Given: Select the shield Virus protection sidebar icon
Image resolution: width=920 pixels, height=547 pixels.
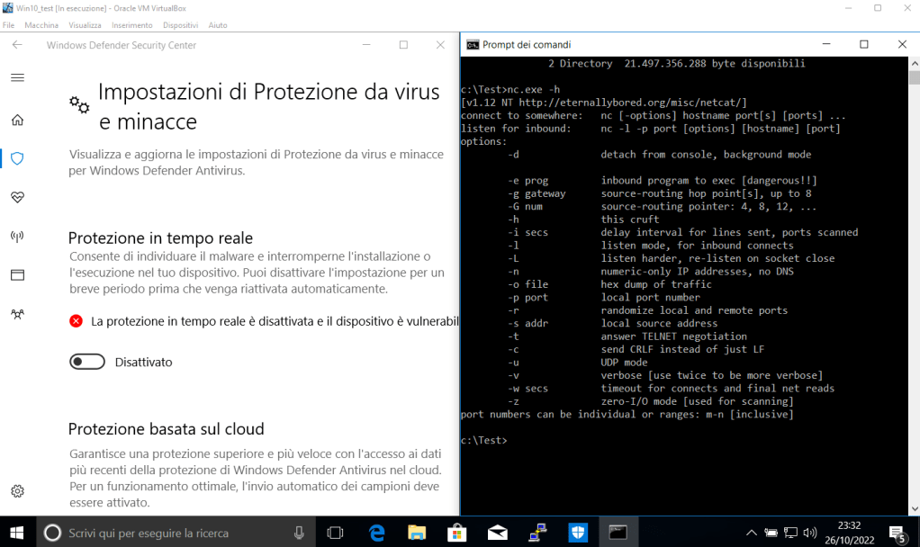Looking at the screenshot, I should 17,158.
